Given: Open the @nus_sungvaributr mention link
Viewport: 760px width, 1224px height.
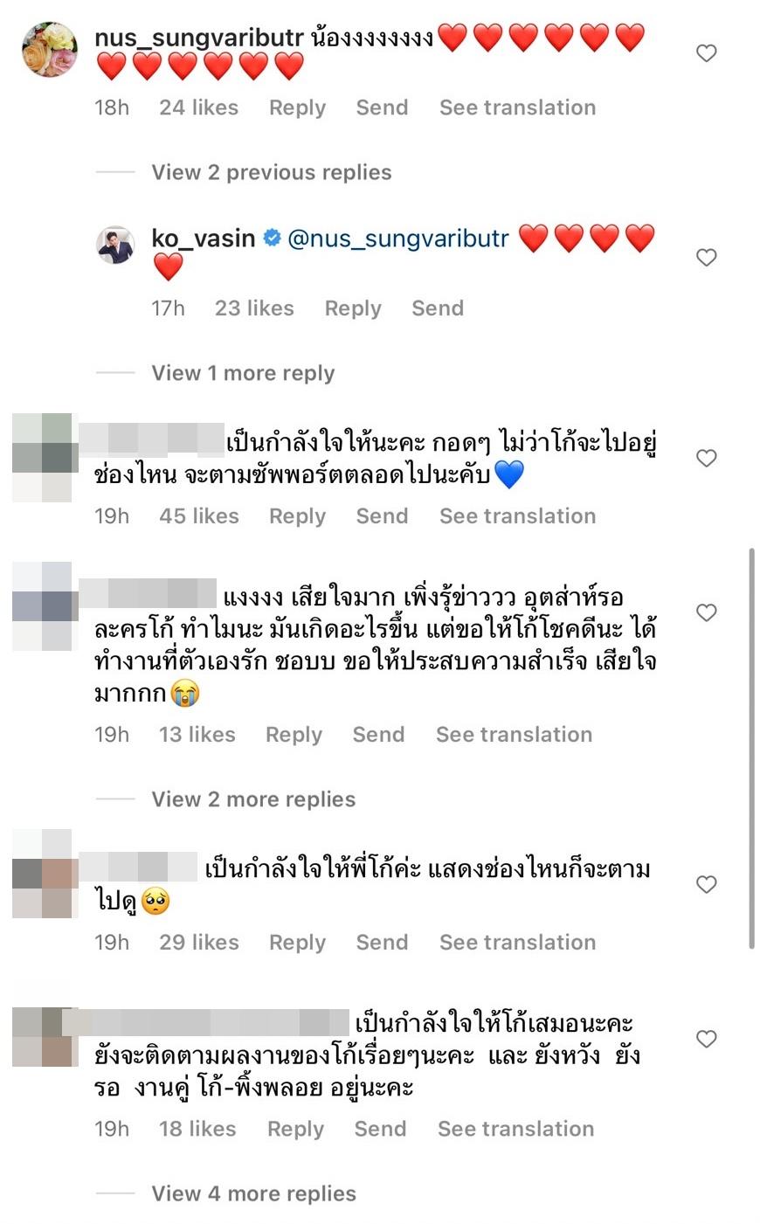Looking at the screenshot, I should (398, 239).
